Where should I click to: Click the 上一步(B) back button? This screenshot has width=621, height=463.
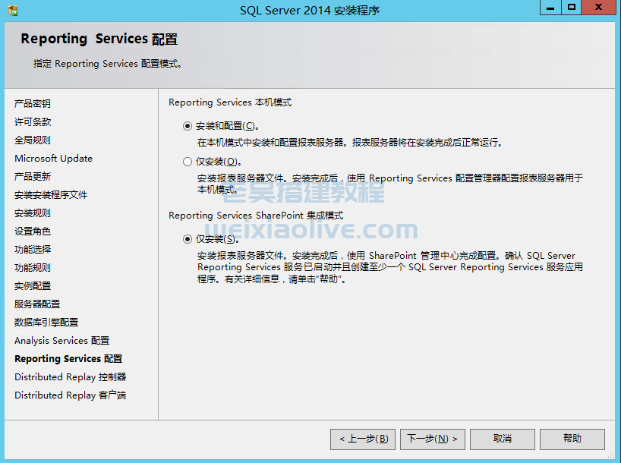coord(363,439)
